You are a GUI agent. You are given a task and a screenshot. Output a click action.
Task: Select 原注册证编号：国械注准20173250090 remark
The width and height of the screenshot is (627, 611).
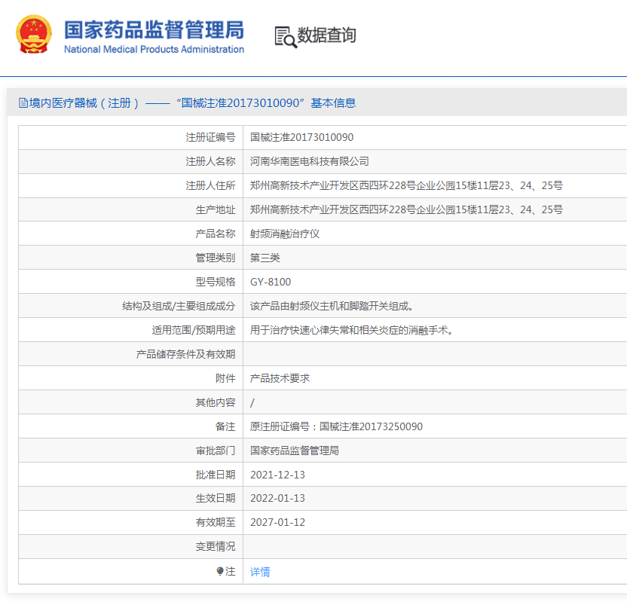(336, 426)
